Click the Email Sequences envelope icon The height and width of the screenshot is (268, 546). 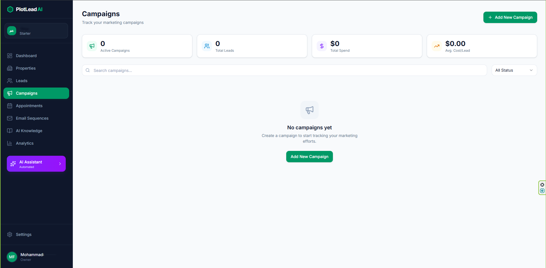tap(10, 118)
